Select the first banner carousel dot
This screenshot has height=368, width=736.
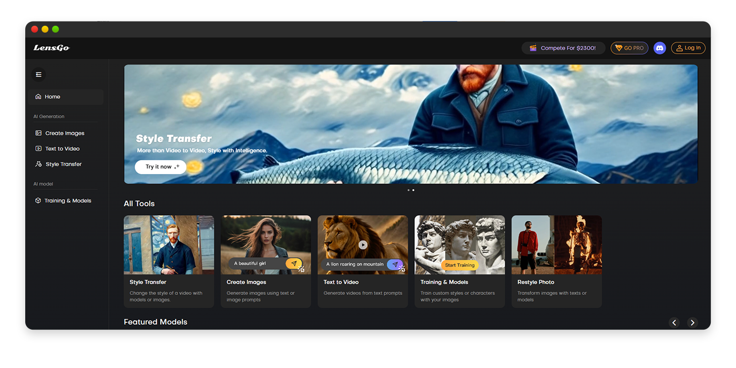[408, 190]
